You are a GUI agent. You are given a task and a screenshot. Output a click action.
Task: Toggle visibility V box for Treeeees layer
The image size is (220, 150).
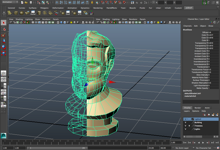pyautogui.click(x=185, y=126)
